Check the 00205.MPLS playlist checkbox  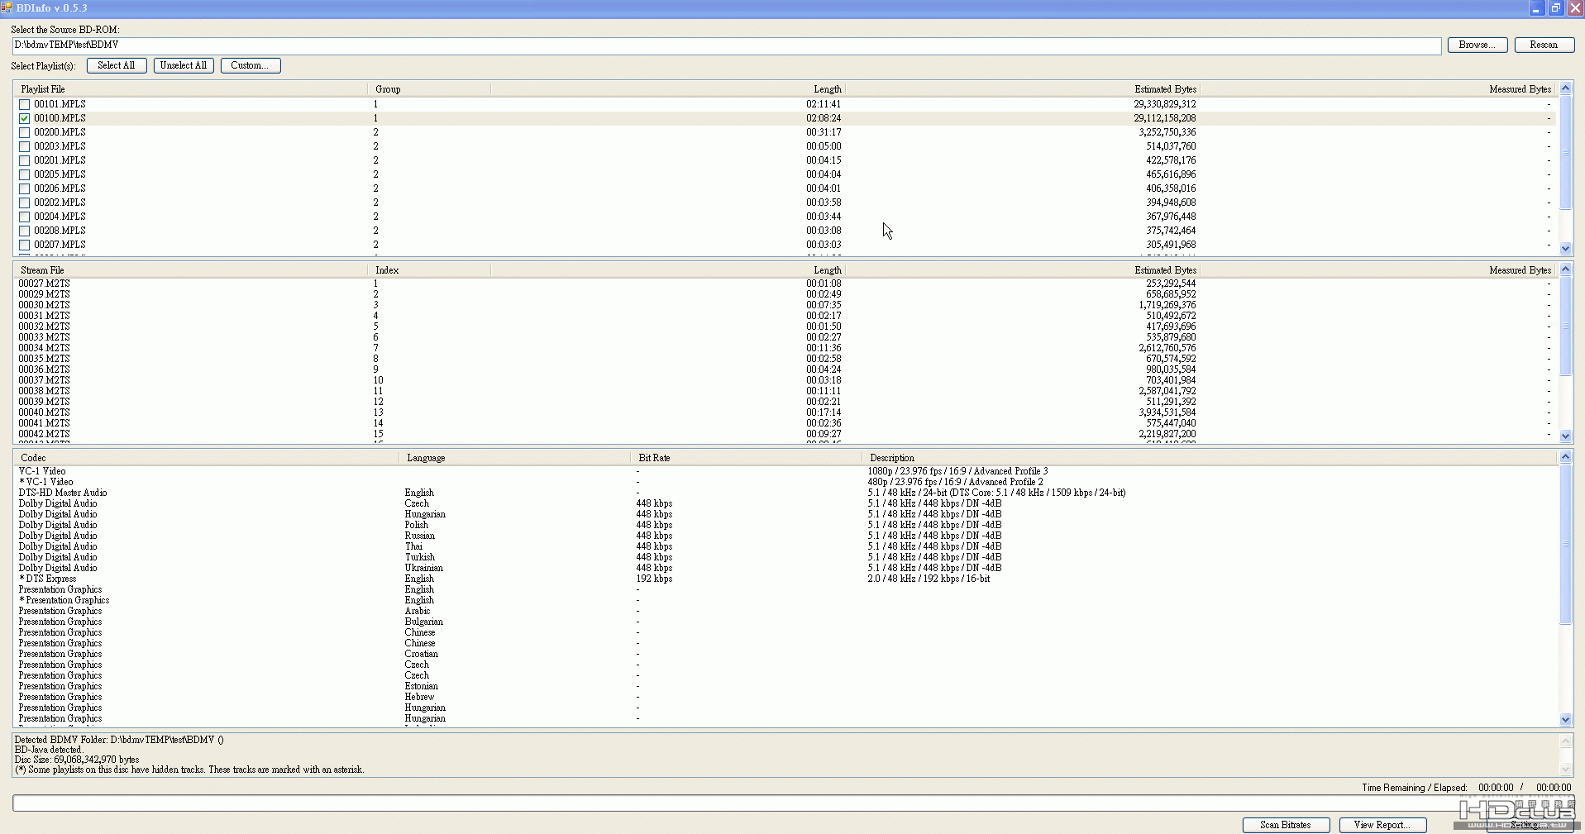tap(25, 175)
